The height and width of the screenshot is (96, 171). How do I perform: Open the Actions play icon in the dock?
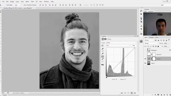[141, 14]
